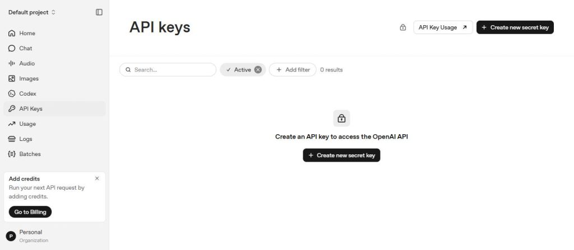Open Batches via the braces icon

point(12,154)
